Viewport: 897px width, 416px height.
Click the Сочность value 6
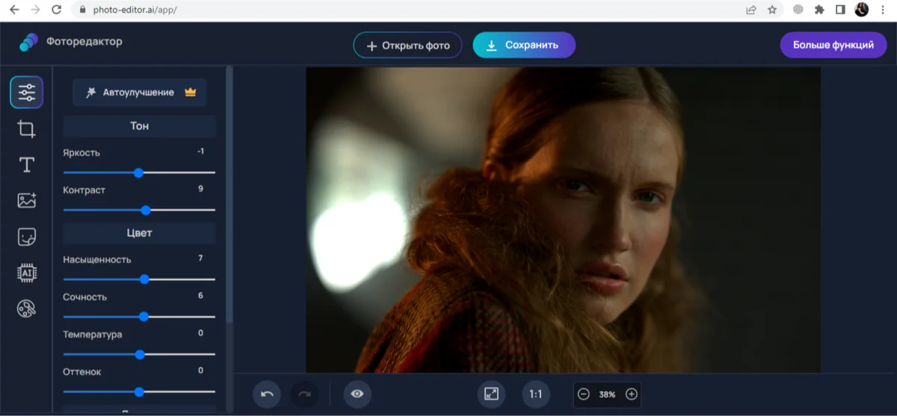click(x=200, y=296)
